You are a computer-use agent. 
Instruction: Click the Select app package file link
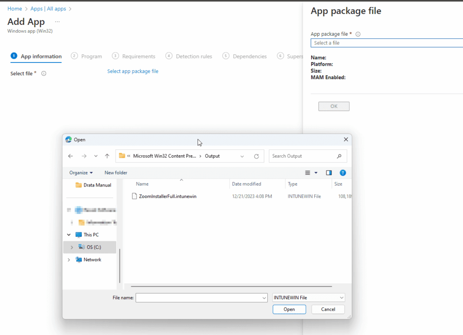[x=132, y=71]
